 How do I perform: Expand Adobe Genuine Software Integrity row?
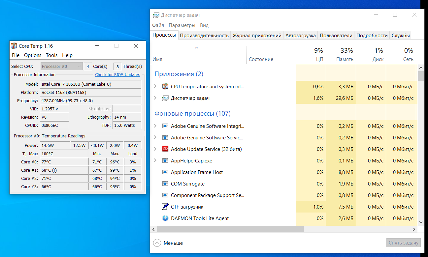(x=155, y=126)
